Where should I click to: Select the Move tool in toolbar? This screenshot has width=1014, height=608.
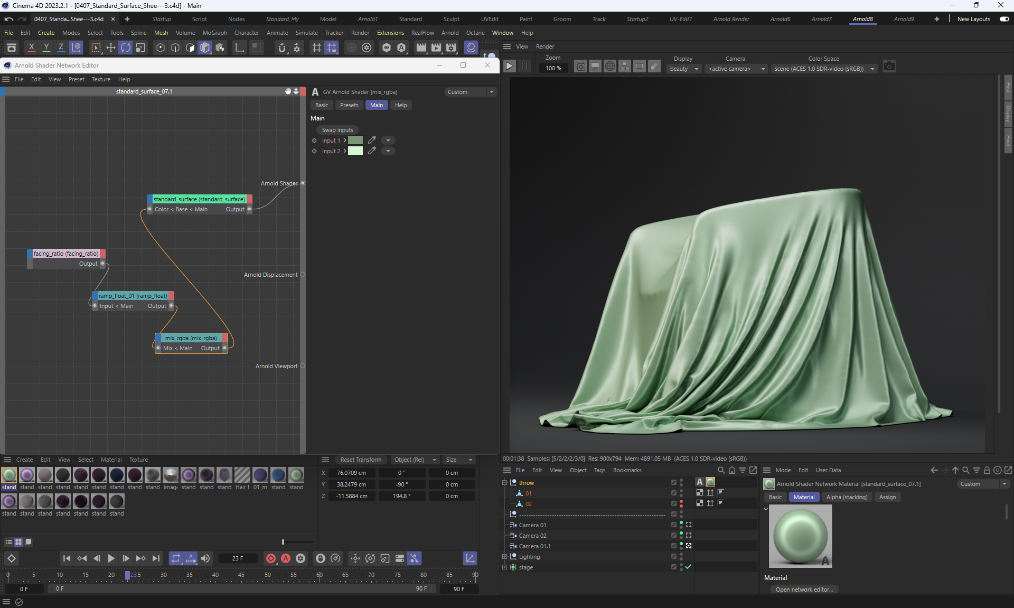tap(111, 48)
